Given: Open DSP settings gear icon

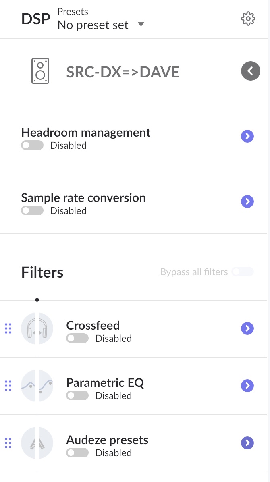Looking at the screenshot, I should click(x=248, y=19).
